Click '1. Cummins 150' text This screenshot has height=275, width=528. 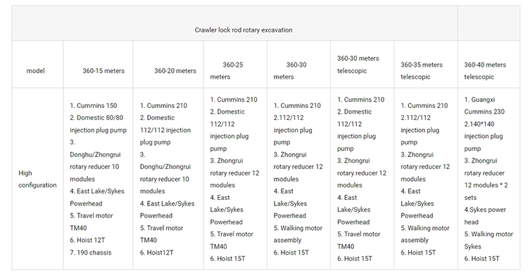pos(93,106)
